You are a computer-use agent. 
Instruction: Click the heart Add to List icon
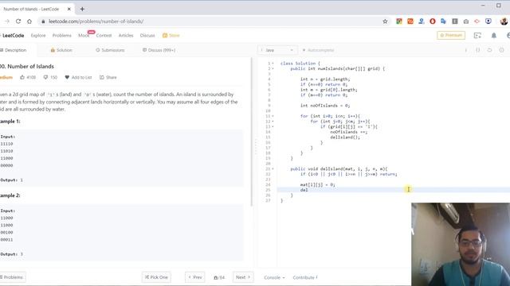(x=67, y=77)
